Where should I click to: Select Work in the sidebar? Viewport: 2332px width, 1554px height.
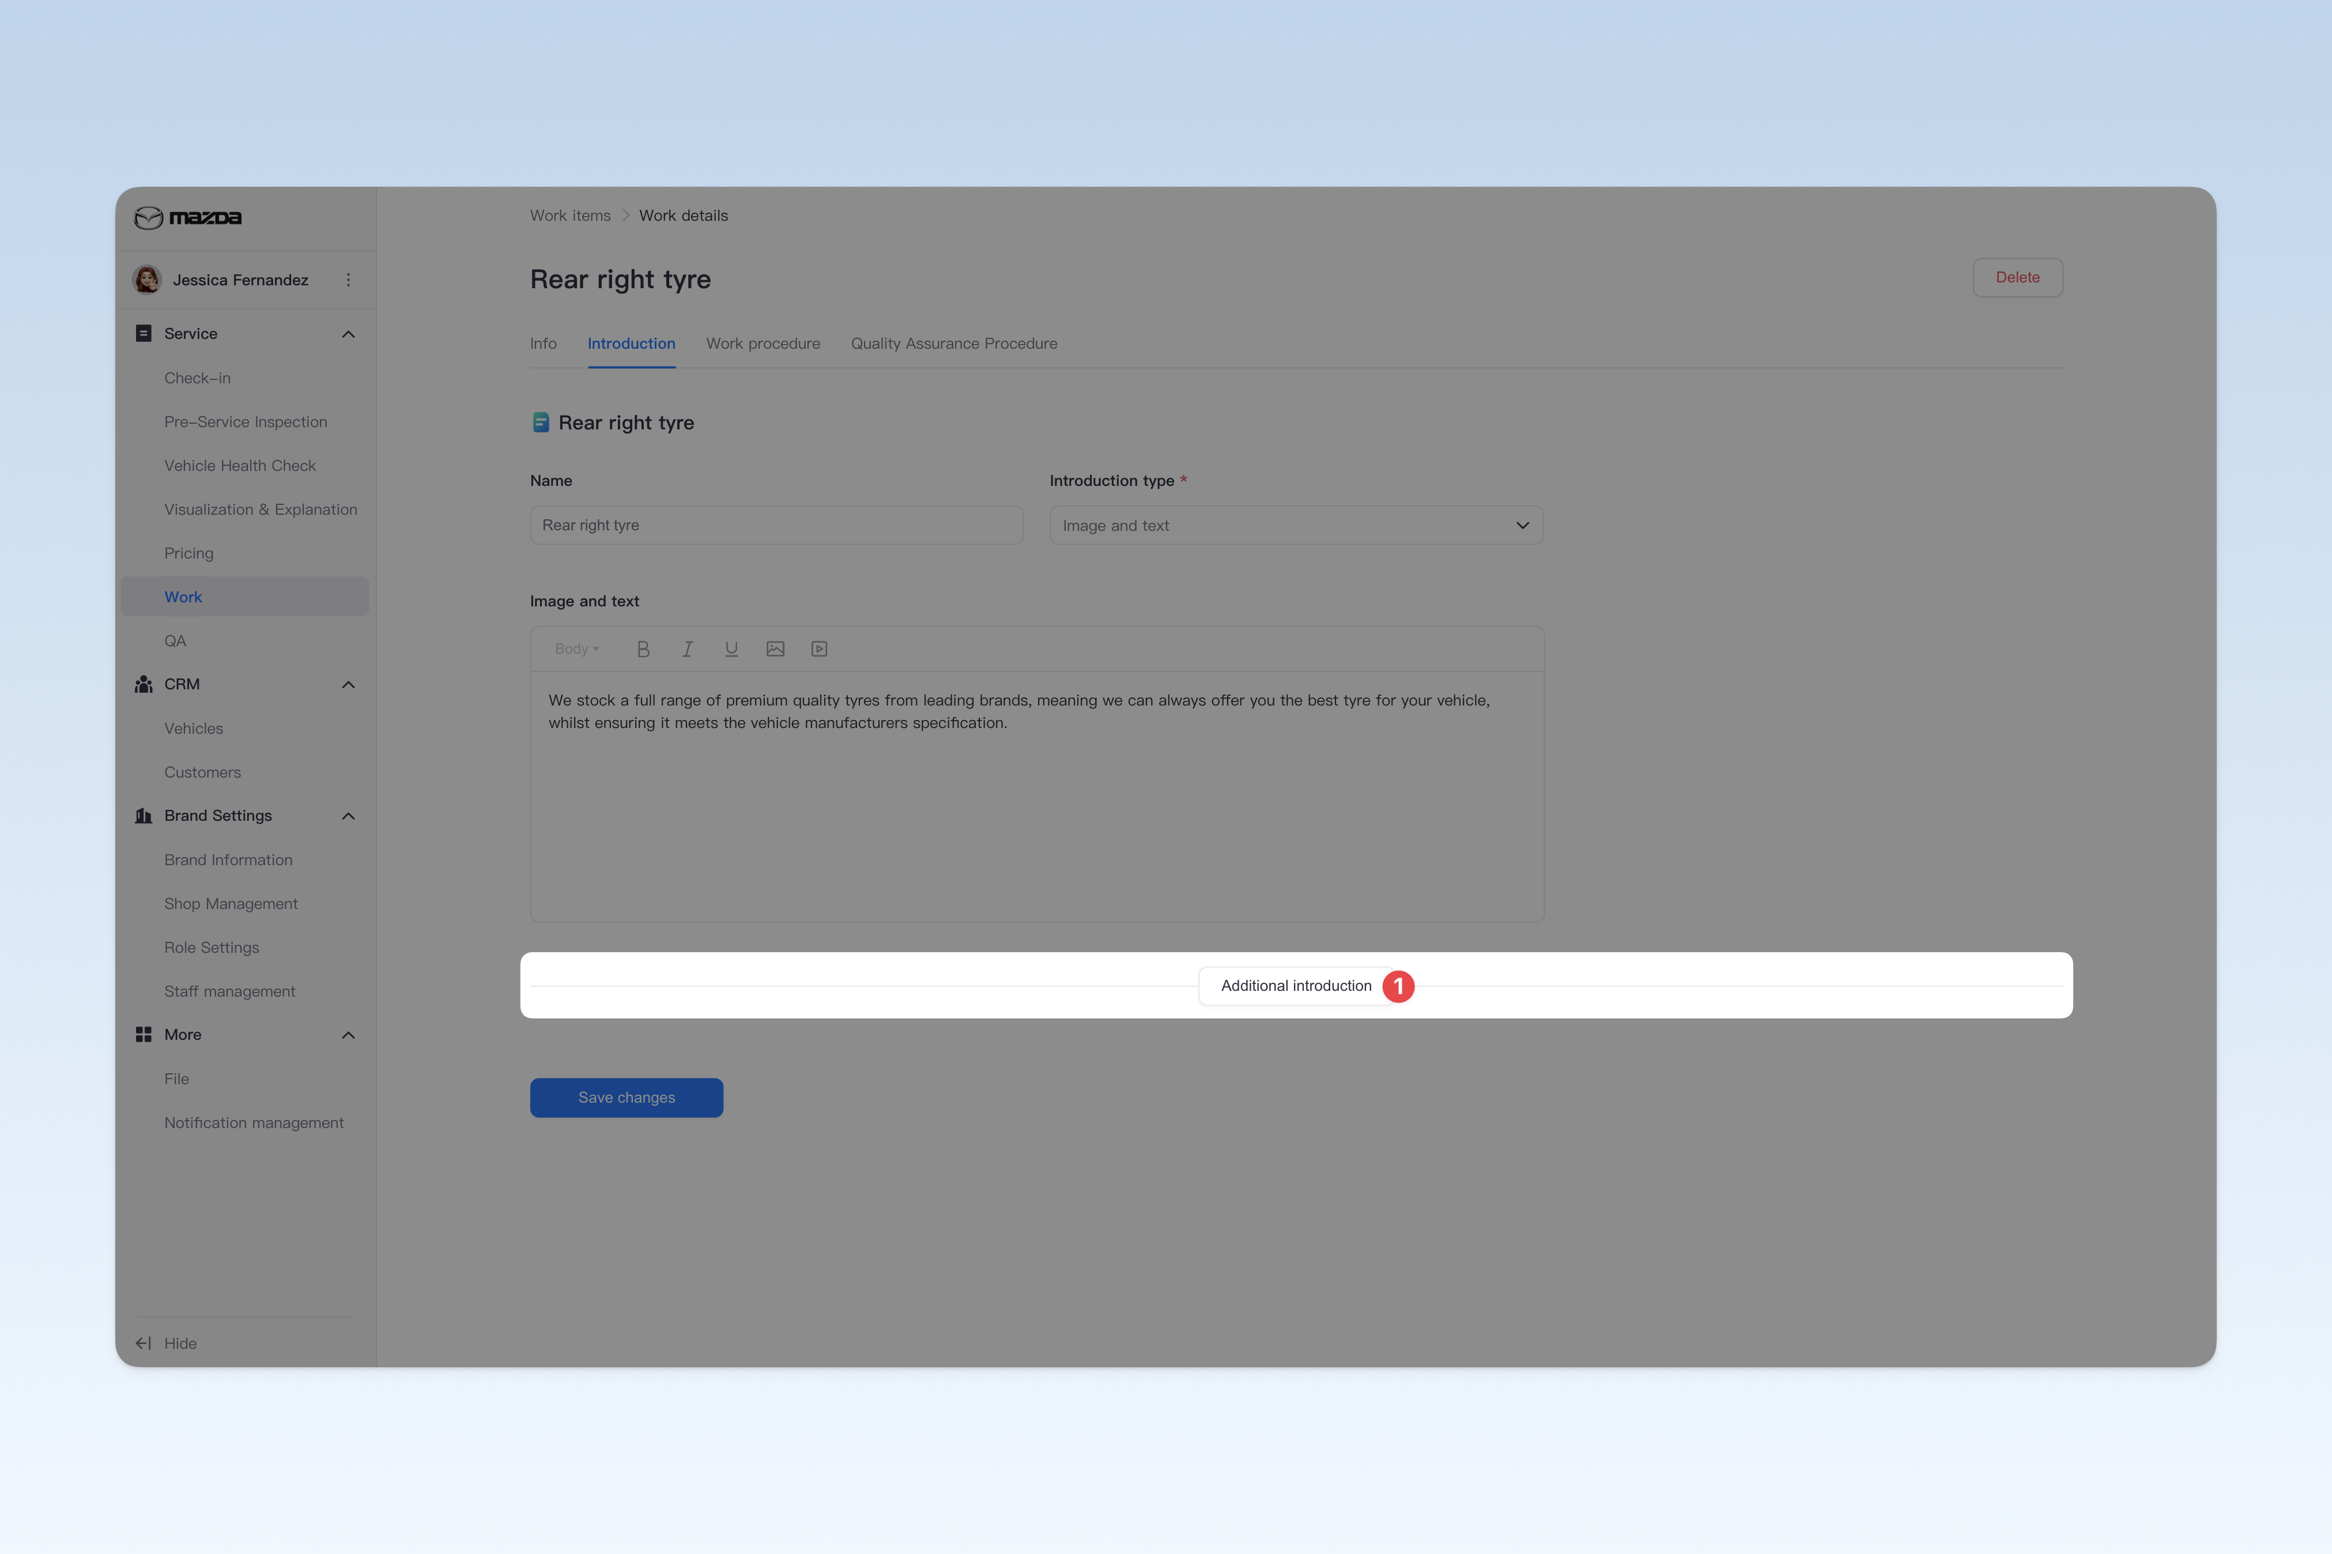click(x=245, y=597)
